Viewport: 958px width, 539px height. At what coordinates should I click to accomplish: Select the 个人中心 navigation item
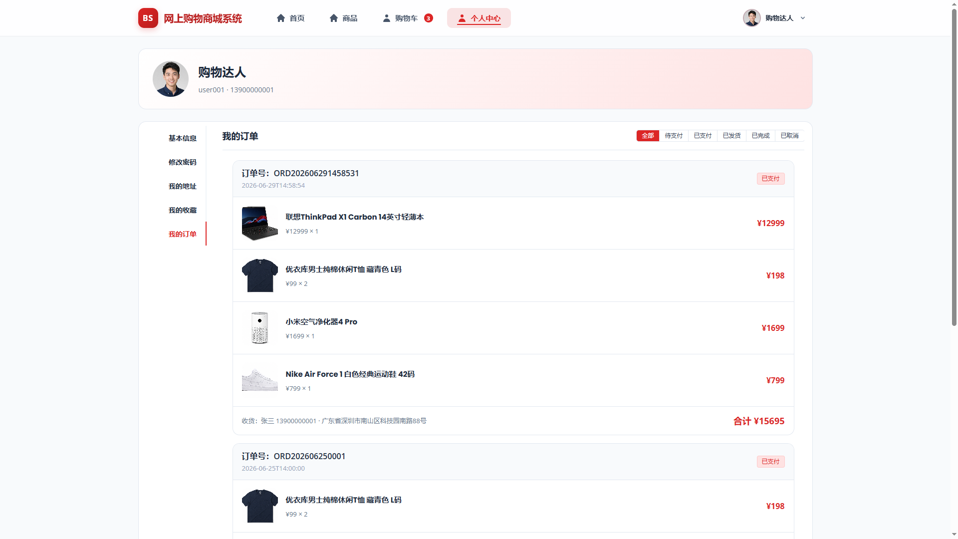pos(479,18)
